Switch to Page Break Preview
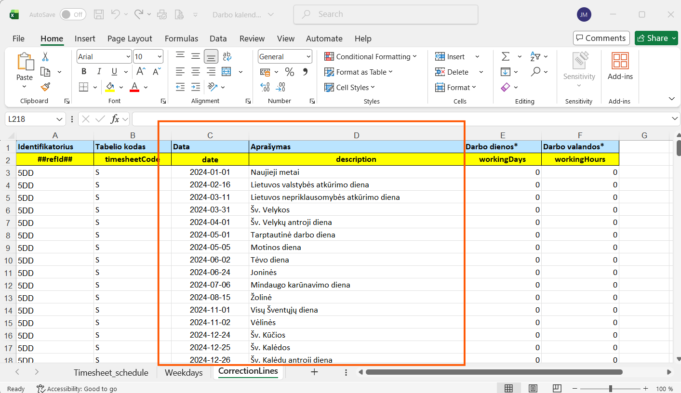This screenshot has width=681, height=393. 557,389
